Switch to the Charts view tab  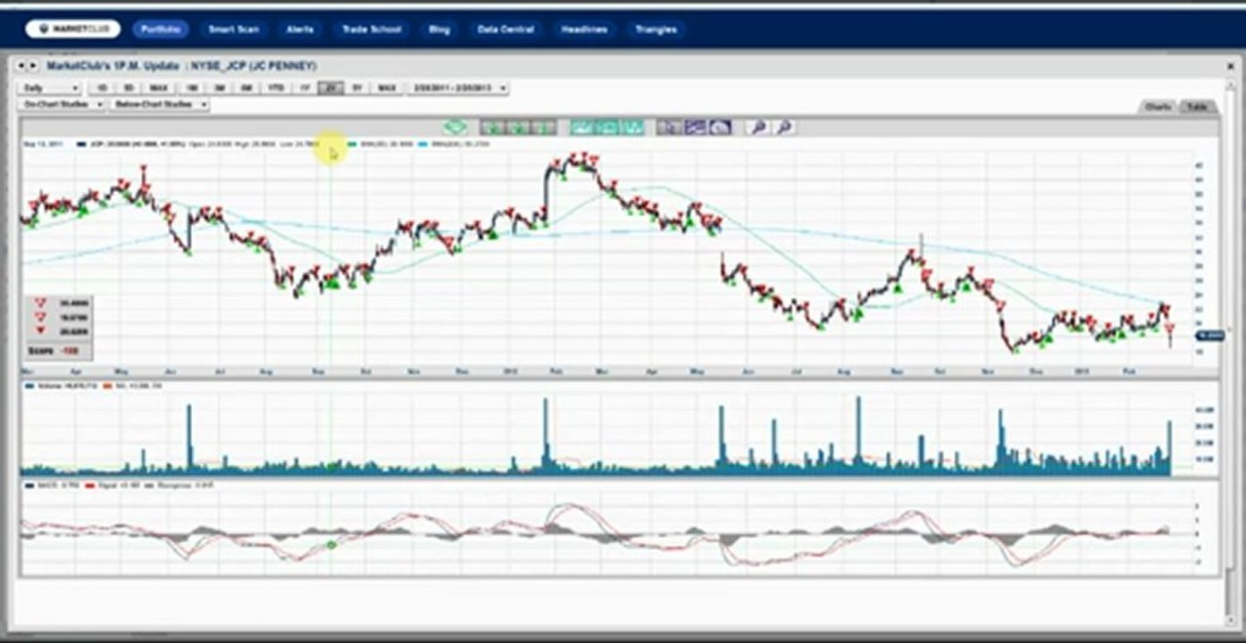1158,107
